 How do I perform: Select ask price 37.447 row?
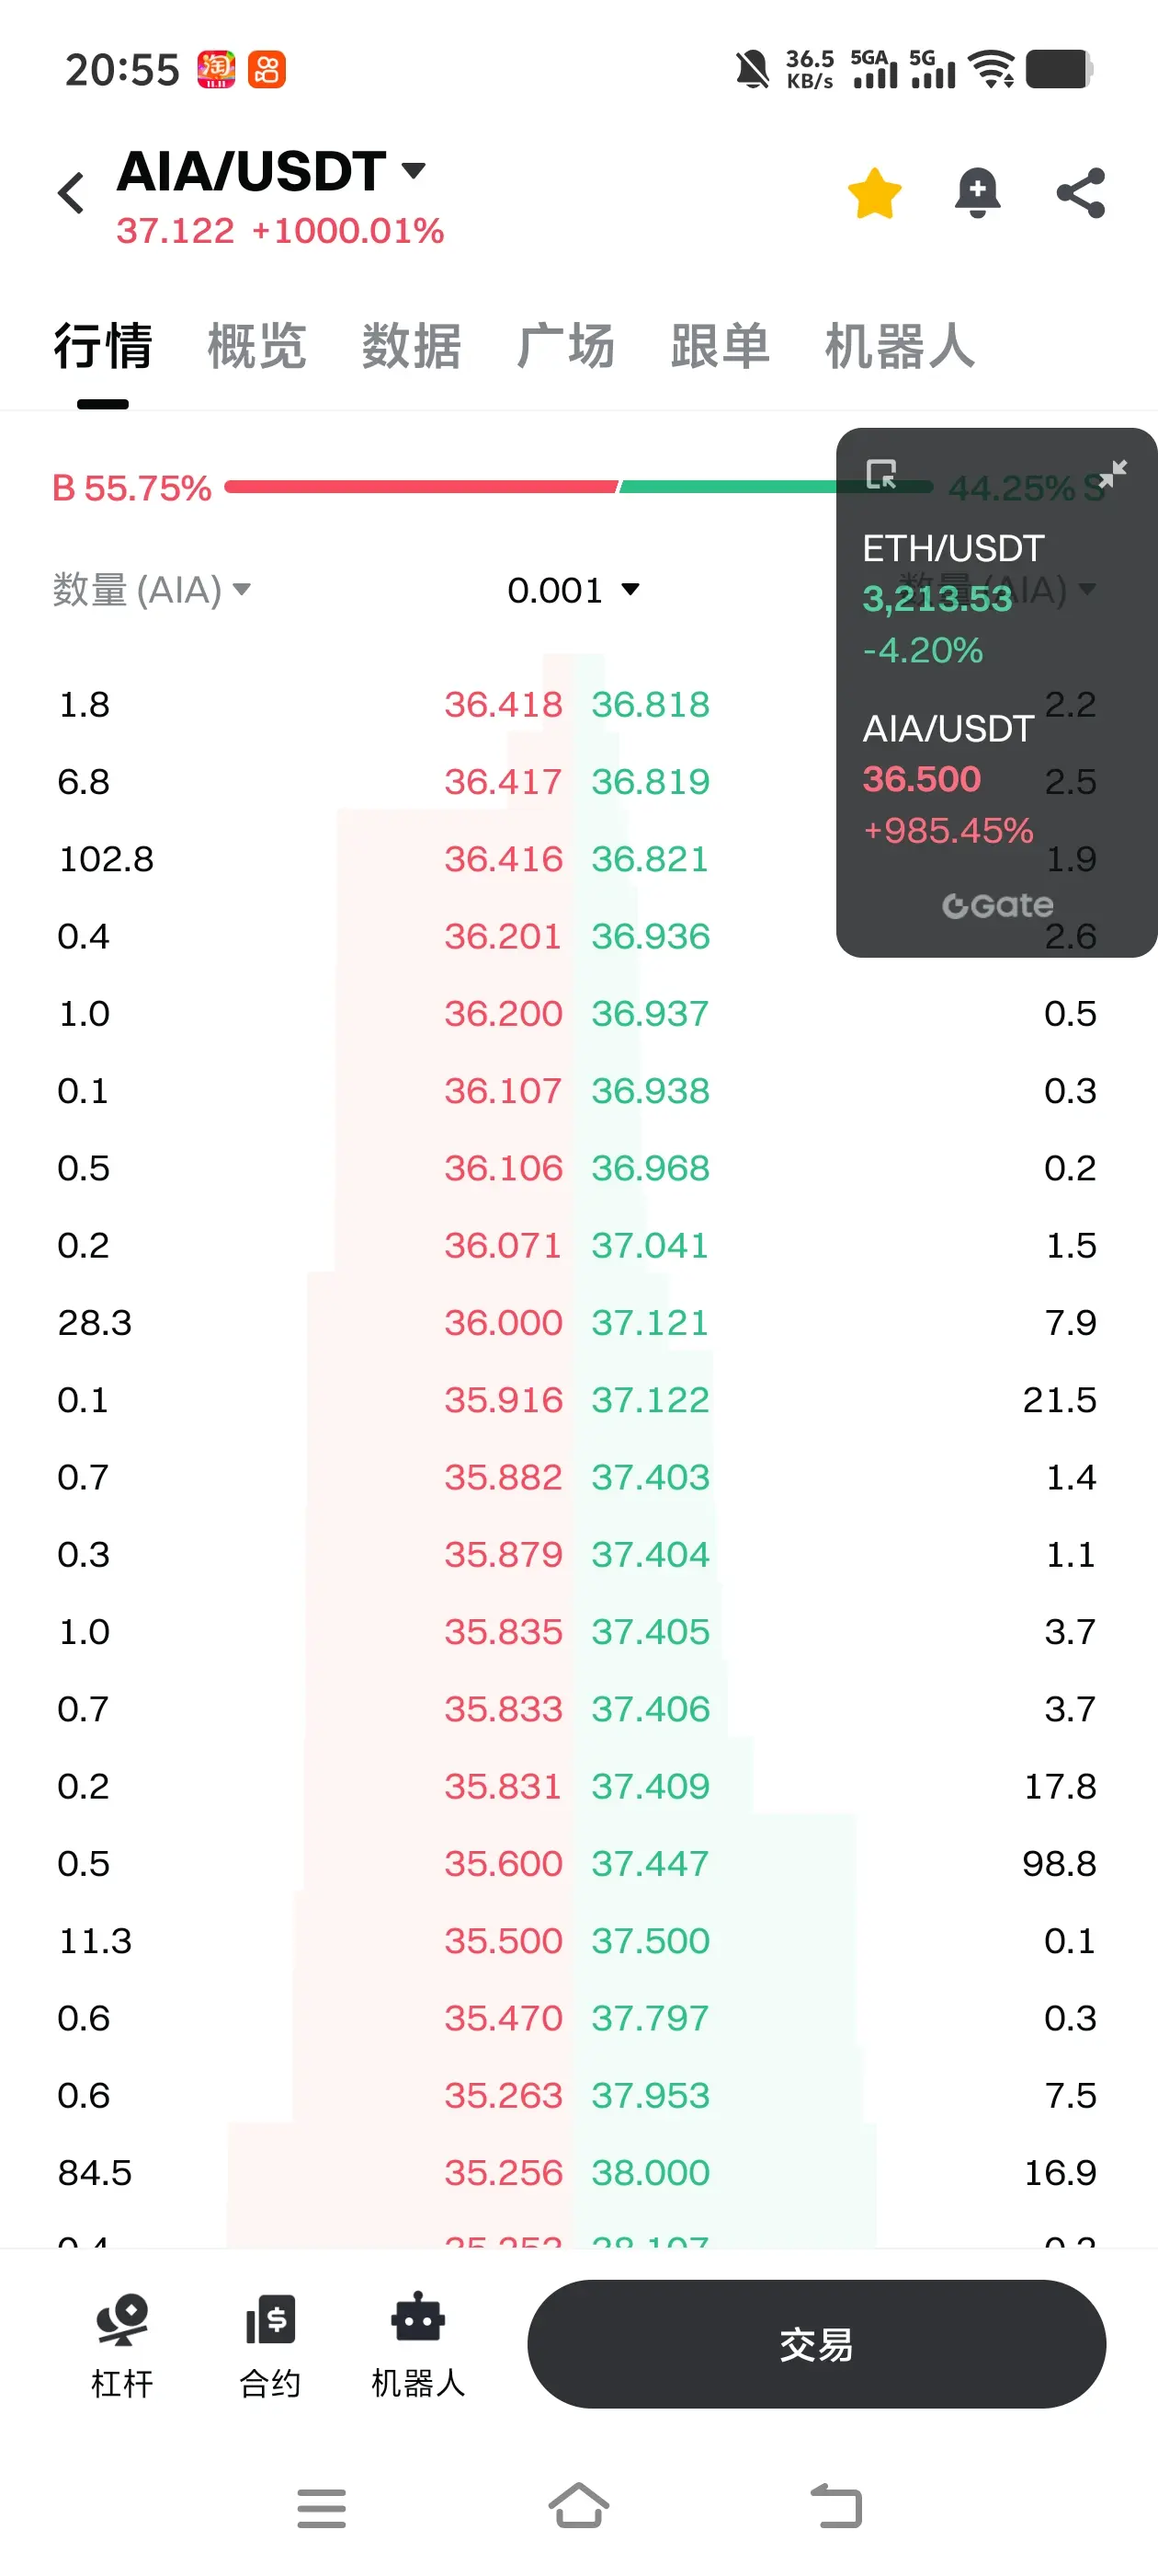tap(650, 1864)
